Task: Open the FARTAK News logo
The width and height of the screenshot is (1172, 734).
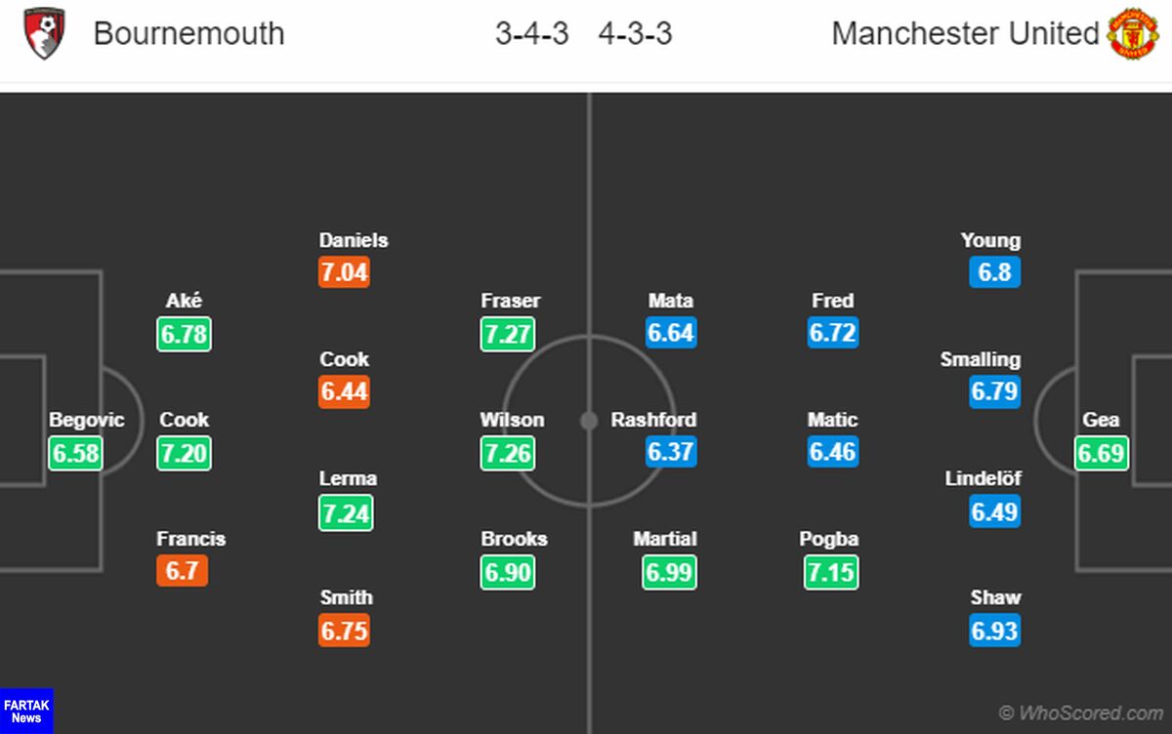Action: click(26, 711)
